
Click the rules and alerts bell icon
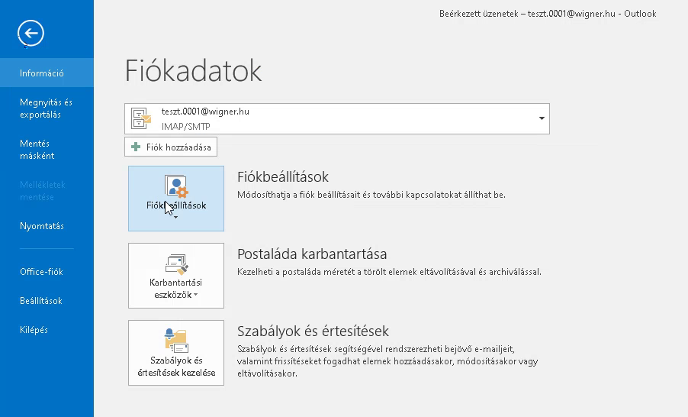pos(176,340)
